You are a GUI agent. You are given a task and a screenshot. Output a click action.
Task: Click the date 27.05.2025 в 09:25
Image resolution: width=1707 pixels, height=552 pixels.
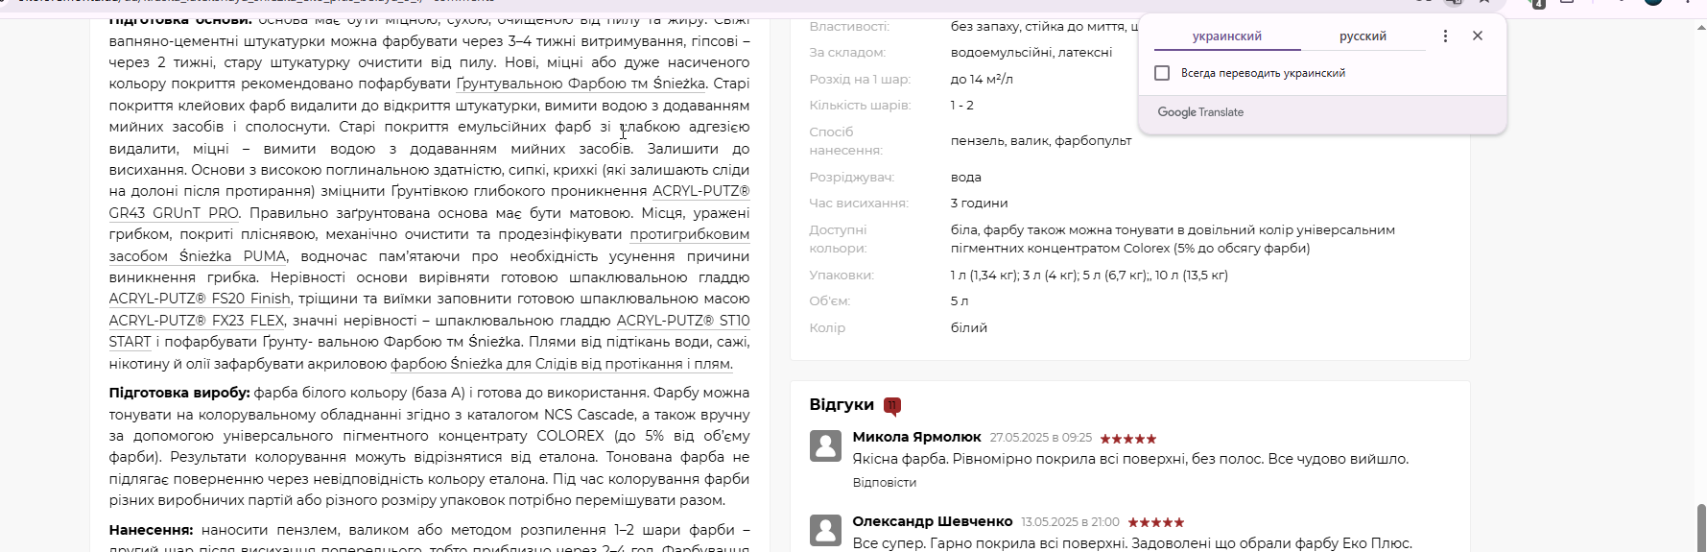click(1041, 438)
